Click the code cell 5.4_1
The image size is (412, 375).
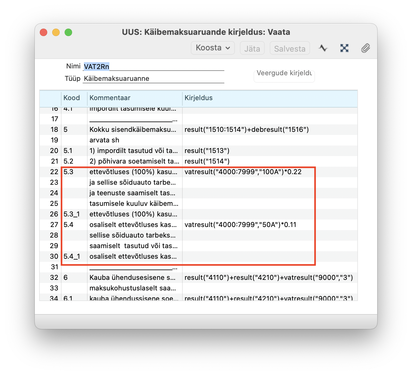coord(72,257)
